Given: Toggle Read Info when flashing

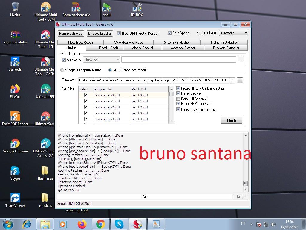Looking at the screenshot, I should (x=178, y=109).
